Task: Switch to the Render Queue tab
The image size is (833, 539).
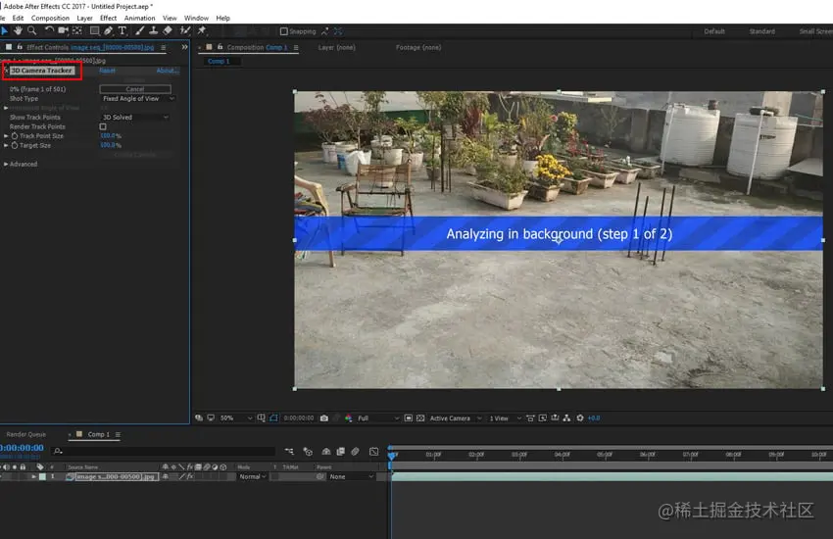Action: (26, 434)
